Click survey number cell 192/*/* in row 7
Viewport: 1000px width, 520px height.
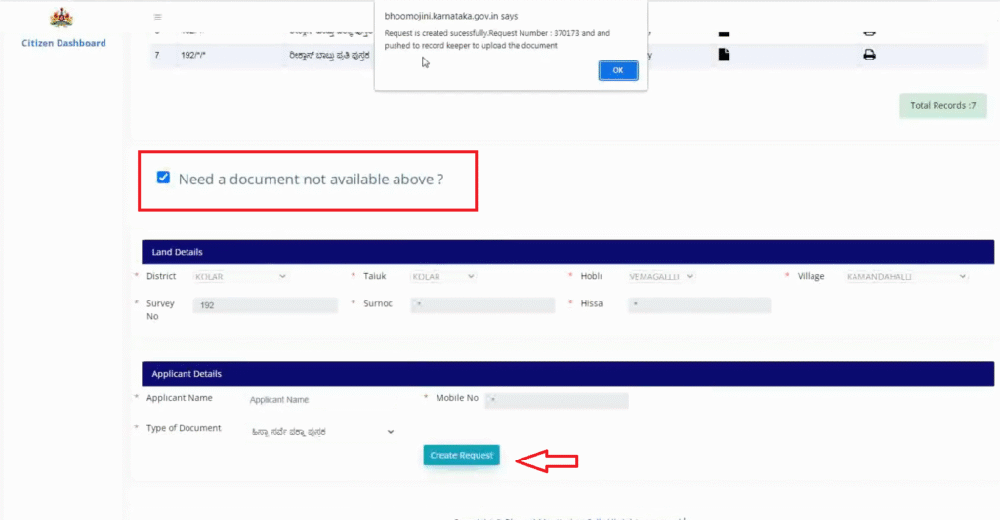click(x=193, y=56)
